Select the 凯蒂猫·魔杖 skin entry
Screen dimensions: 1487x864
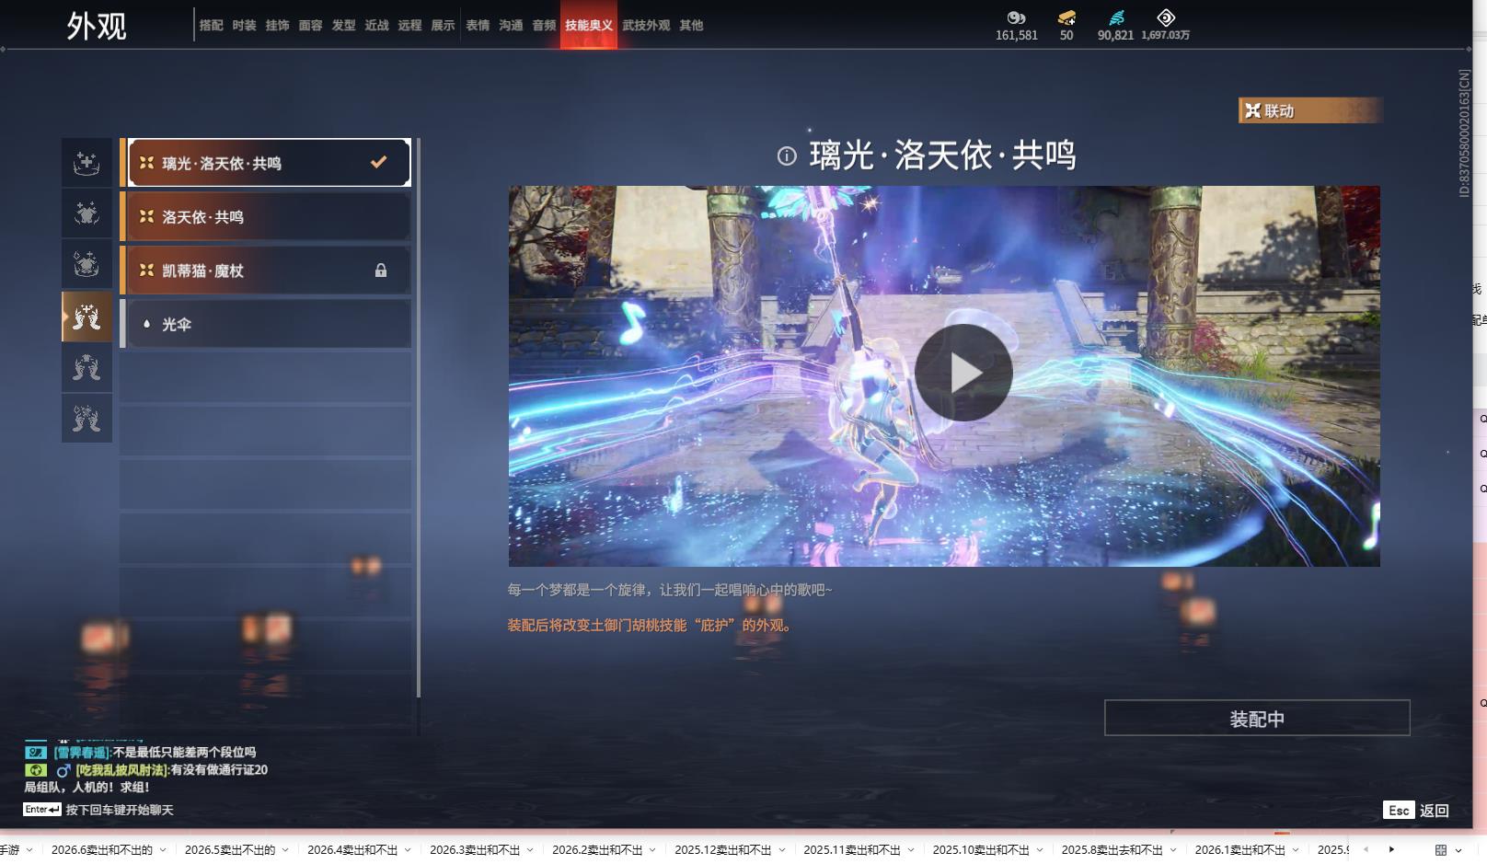point(265,271)
